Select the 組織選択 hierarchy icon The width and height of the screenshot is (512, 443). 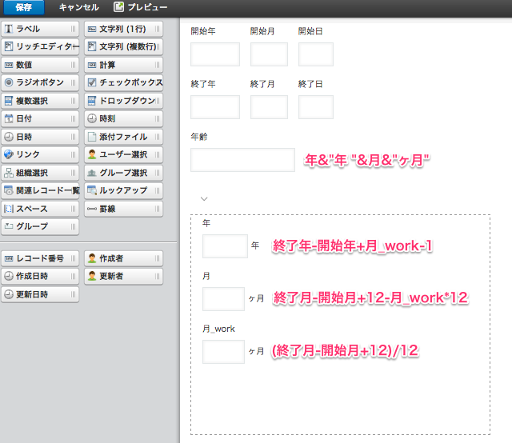[x=9, y=173]
